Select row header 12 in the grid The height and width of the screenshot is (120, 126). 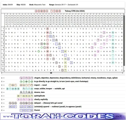click(3, 70)
